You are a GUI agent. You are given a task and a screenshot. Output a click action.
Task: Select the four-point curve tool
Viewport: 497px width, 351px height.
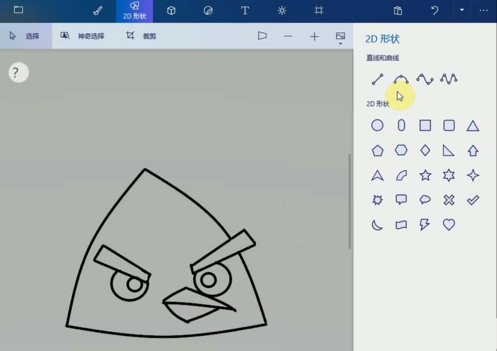(425, 79)
